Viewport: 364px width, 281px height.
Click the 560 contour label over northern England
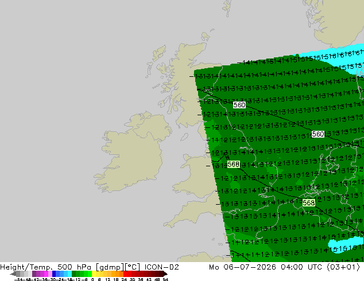(239, 105)
